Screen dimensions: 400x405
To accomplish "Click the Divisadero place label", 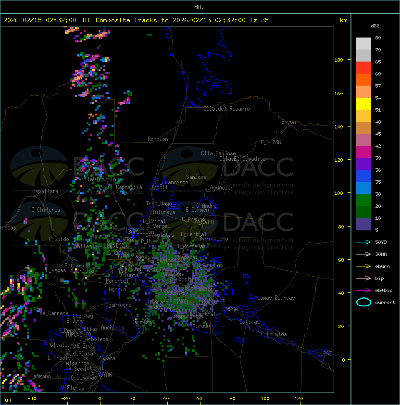I will pyautogui.click(x=214, y=239).
